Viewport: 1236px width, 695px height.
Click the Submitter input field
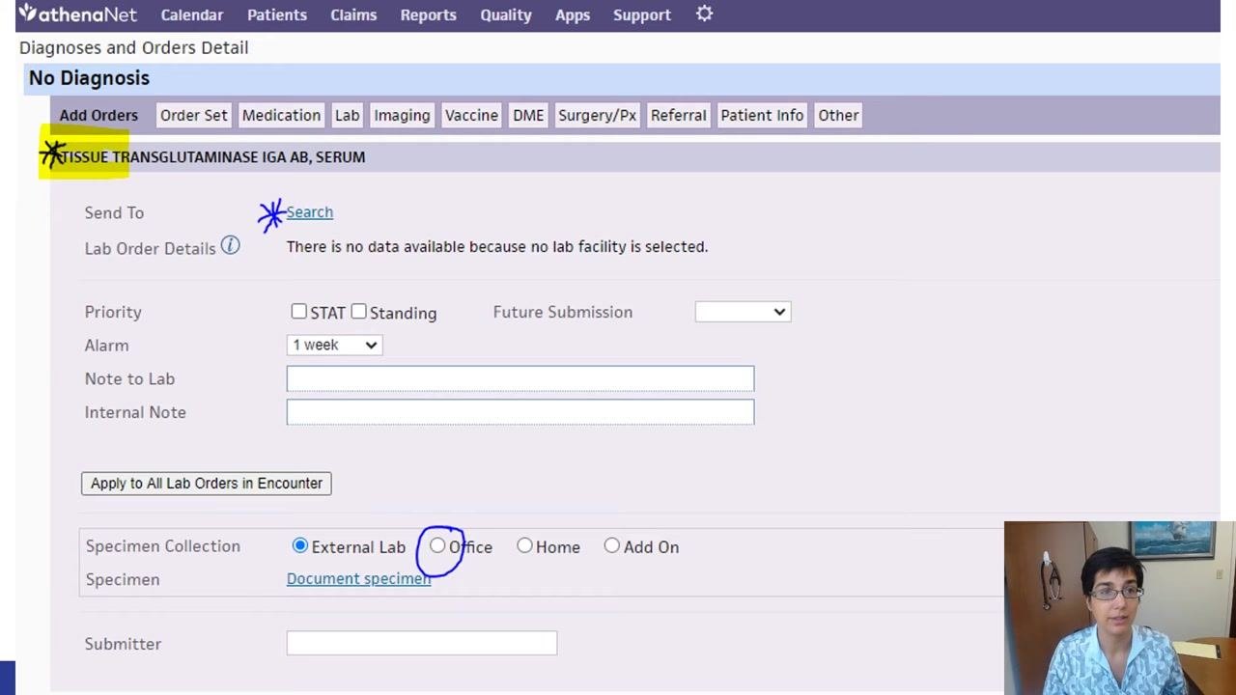coord(422,643)
